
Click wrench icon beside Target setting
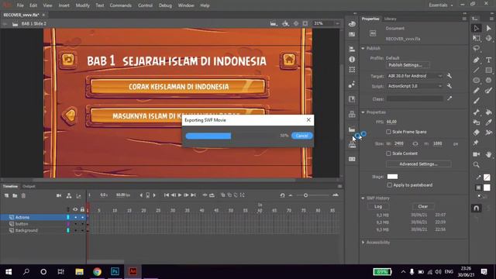pos(449,76)
